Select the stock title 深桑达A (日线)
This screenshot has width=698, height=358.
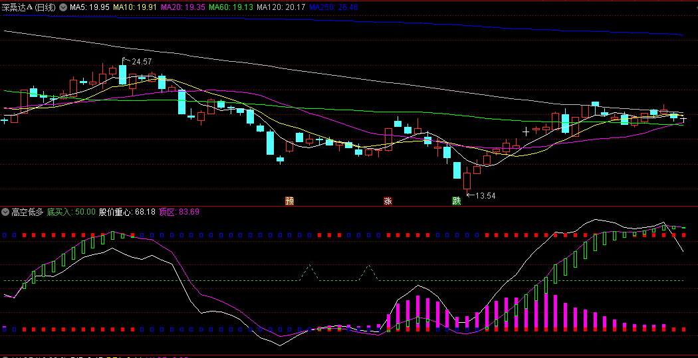(29, 7)
